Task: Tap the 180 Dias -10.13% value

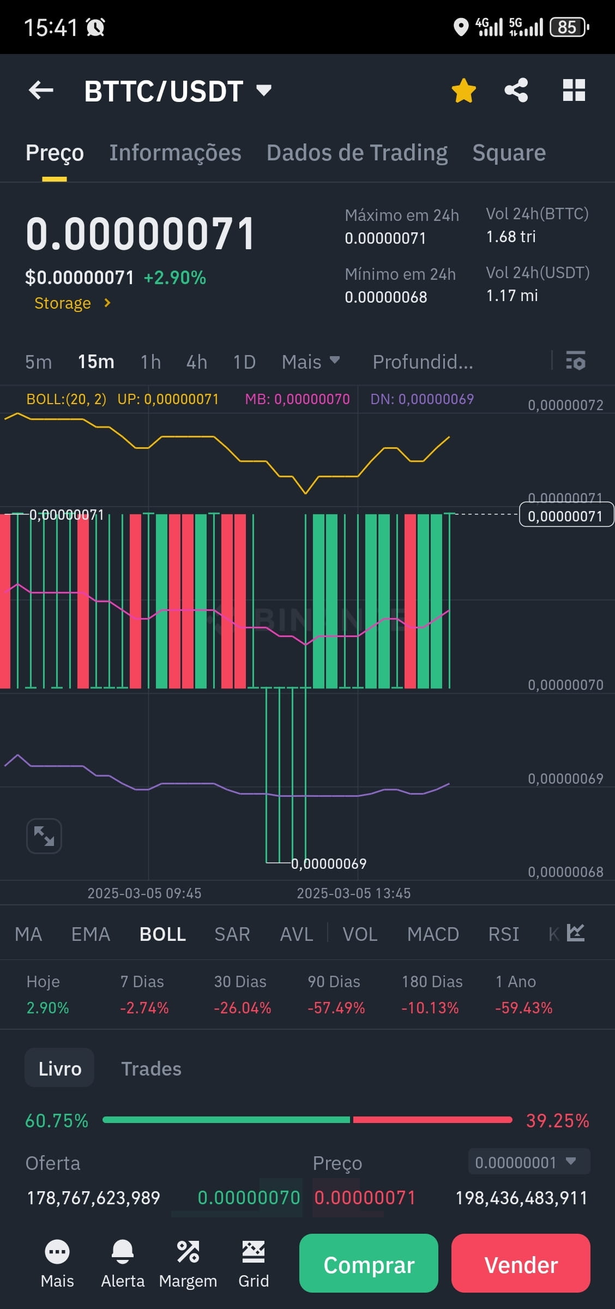Action: pyautogui.click(x=430, y=1007)
